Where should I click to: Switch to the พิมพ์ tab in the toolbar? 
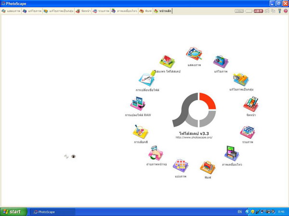click(145, 11)
